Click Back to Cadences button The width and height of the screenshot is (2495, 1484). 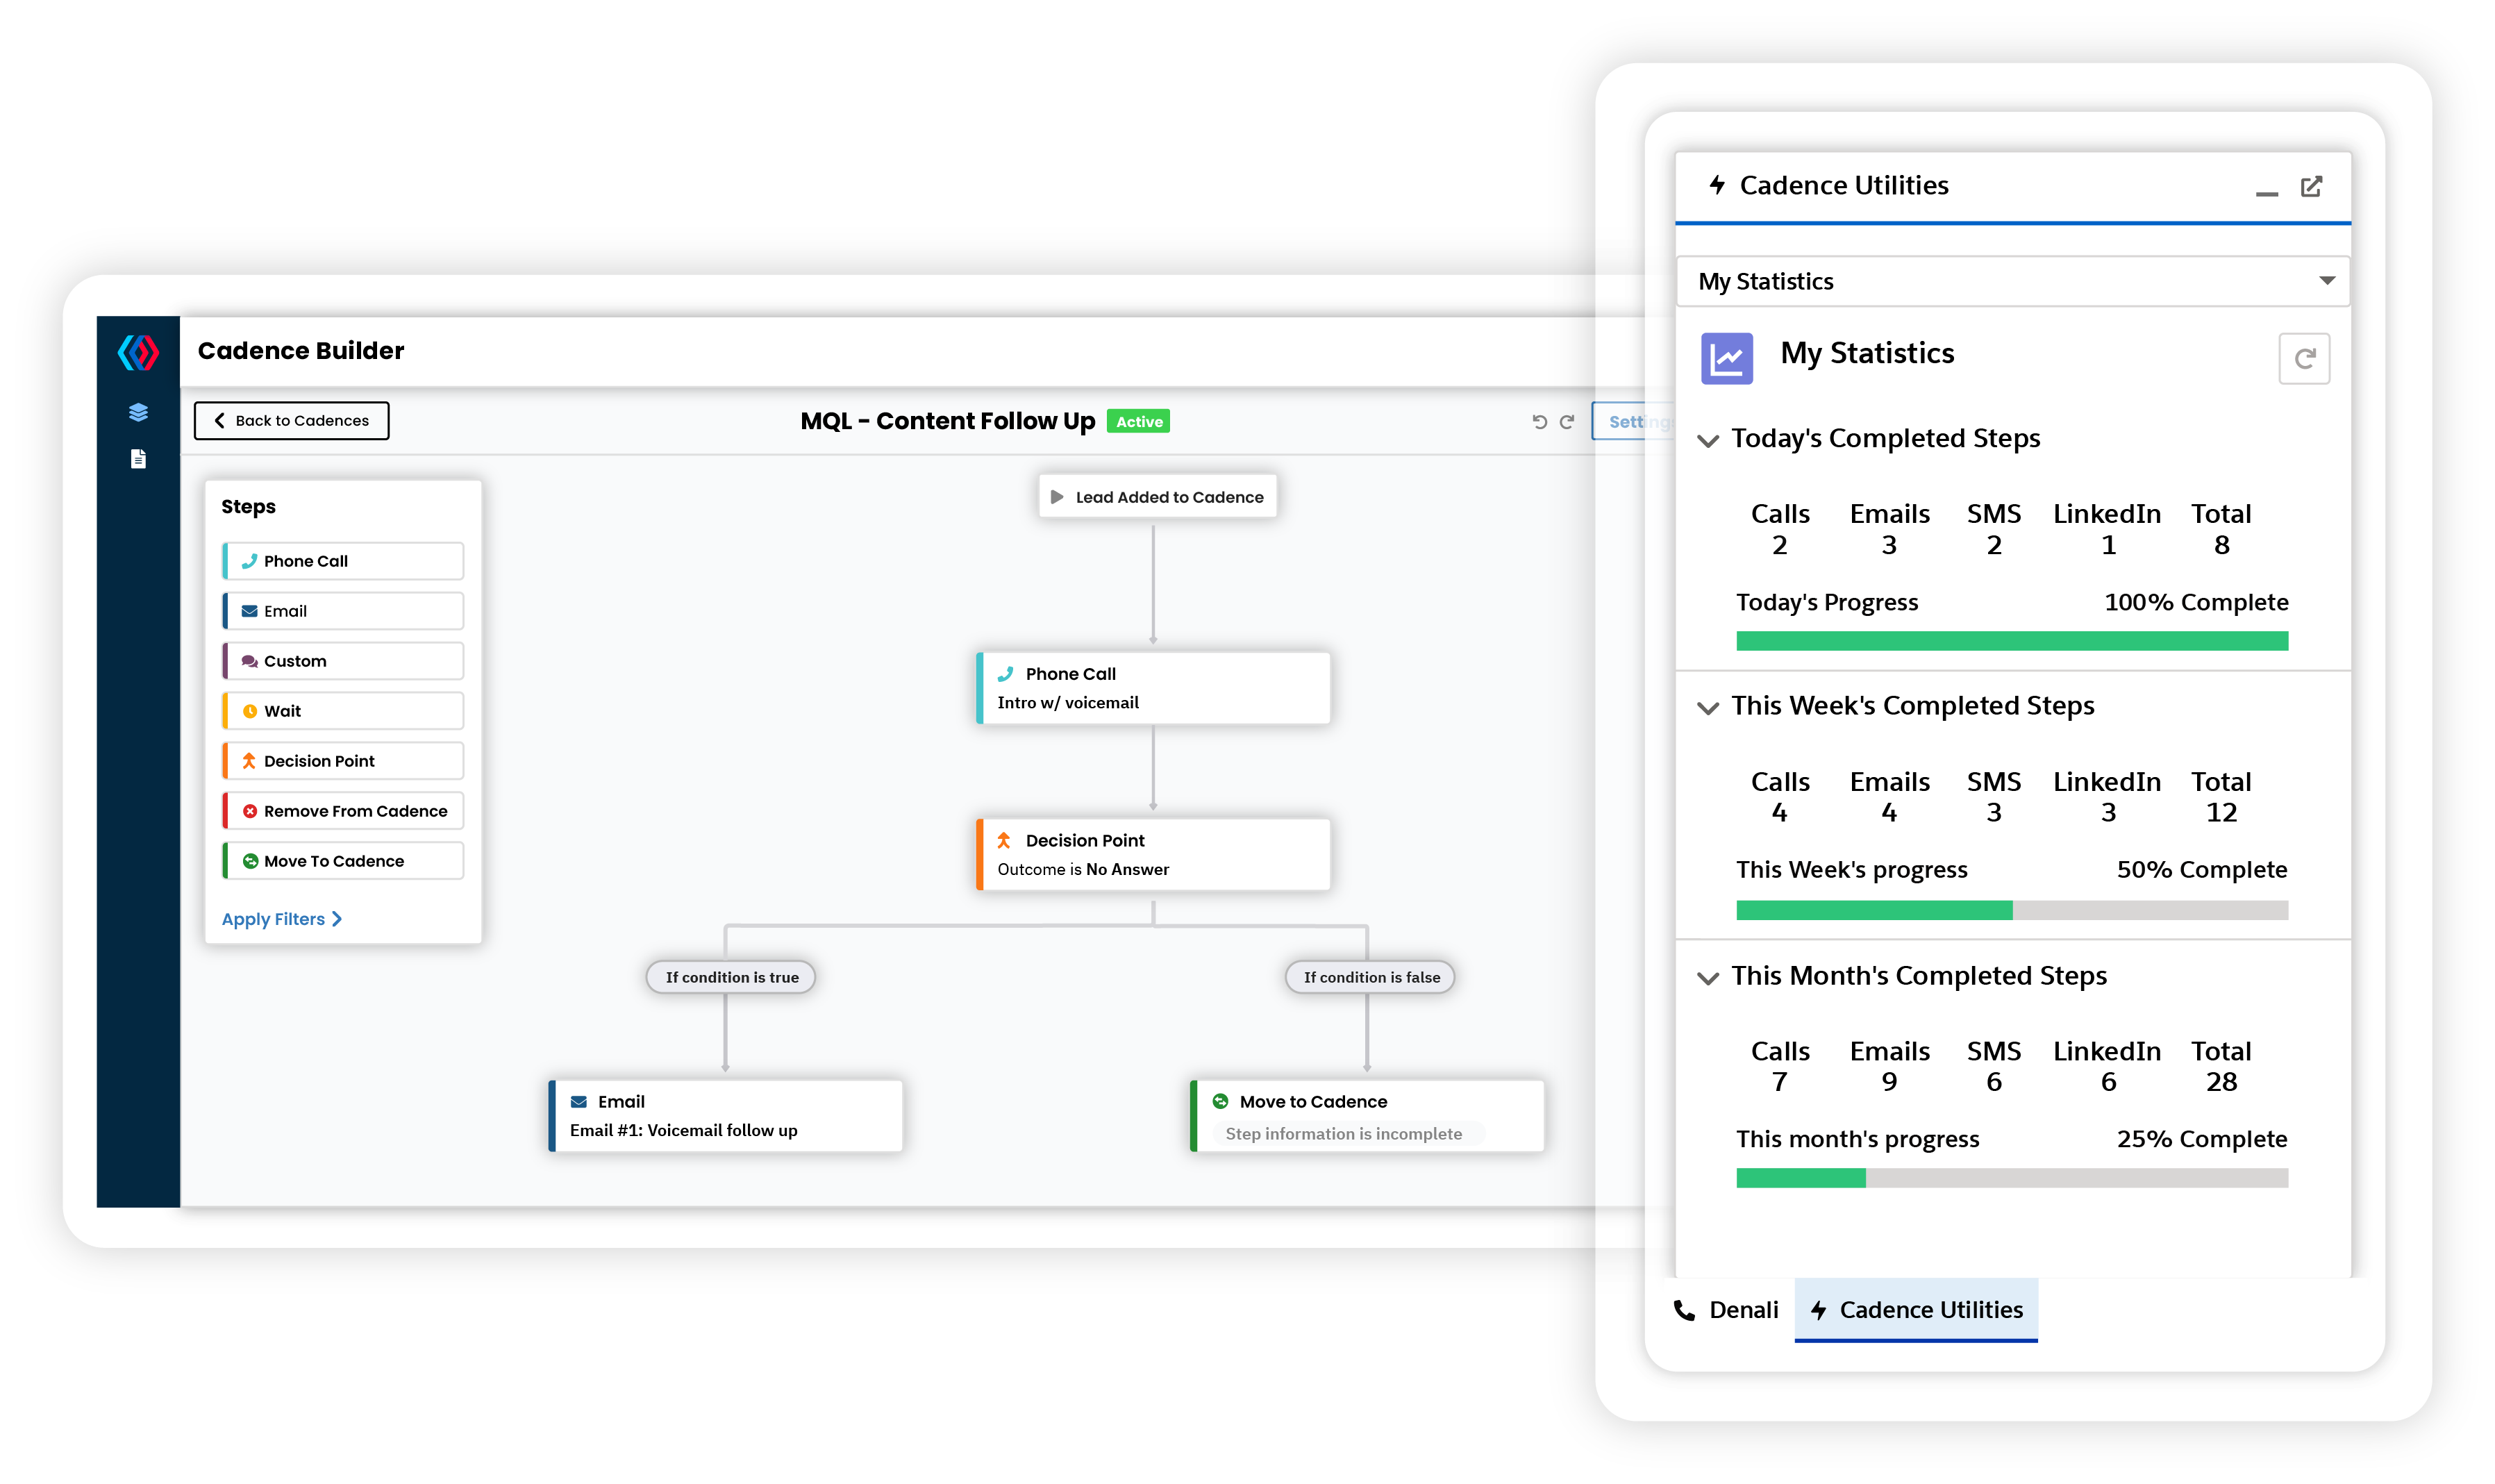coord(291,421)
